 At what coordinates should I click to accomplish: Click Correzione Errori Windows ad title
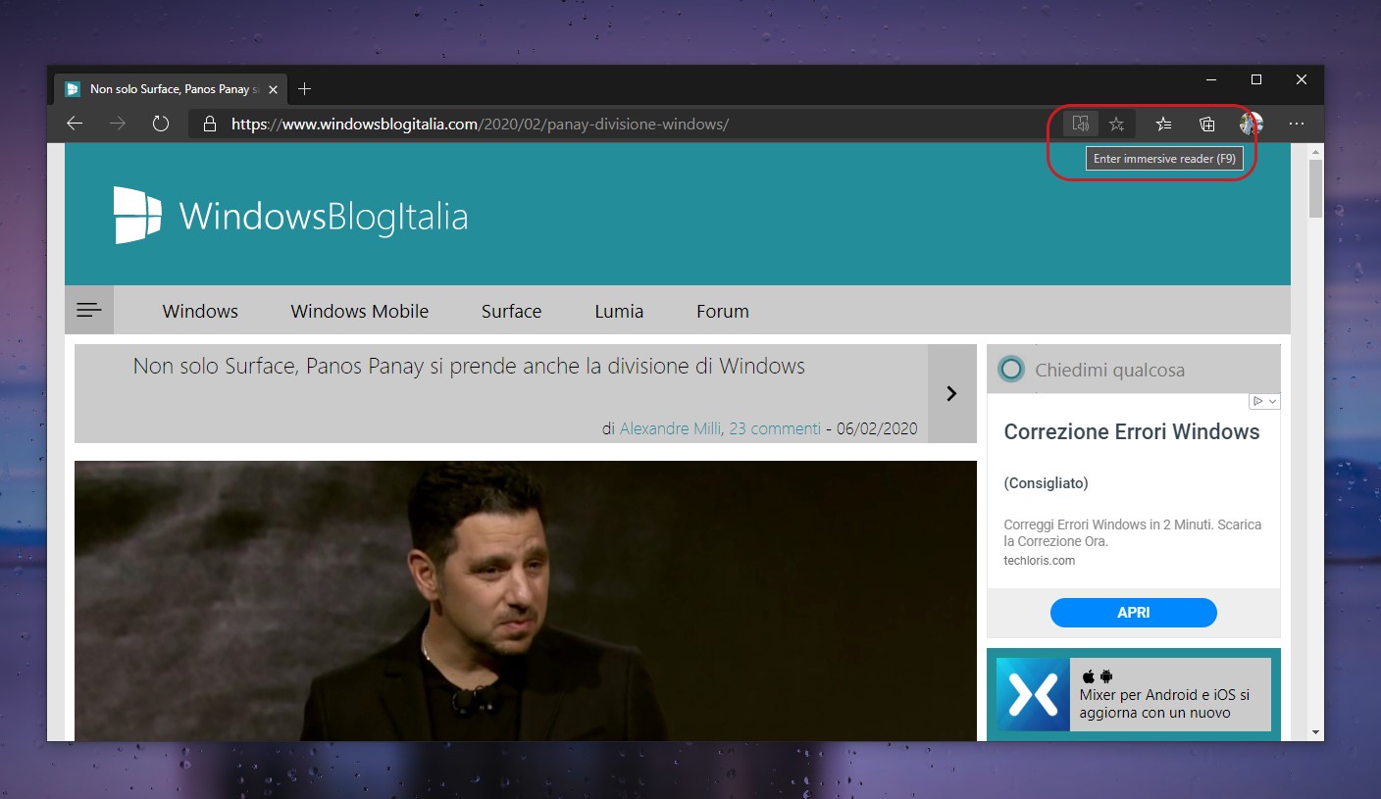(1132, 431)
